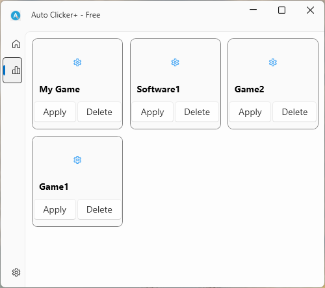325x288 pixels.
Task: Delete the My Game profile
Action: point(99,112)
